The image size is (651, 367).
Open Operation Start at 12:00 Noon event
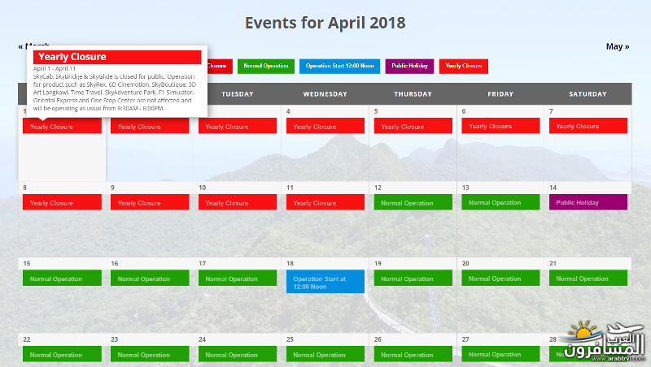pyautogui.click(x=325, y=282)
